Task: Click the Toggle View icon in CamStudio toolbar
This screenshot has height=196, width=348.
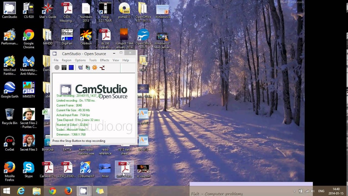Action: coord(80,68)
